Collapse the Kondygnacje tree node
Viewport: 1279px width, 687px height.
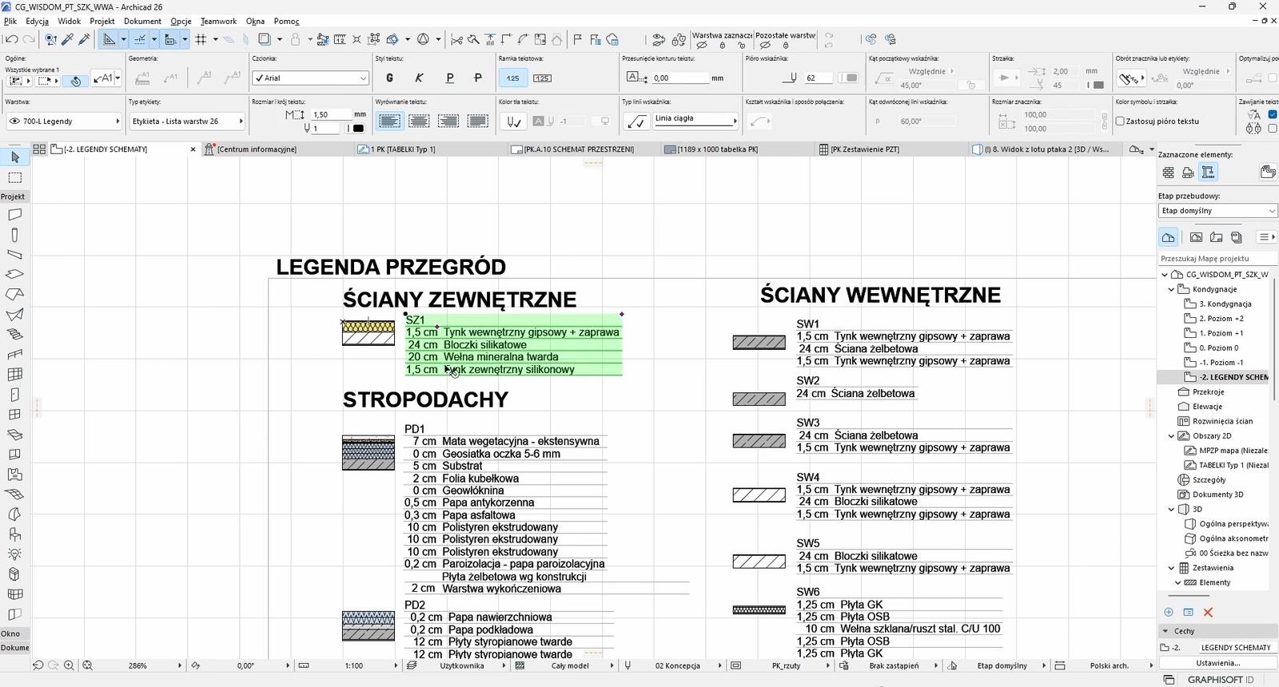pyautogui.click(x=1172, y=289)
